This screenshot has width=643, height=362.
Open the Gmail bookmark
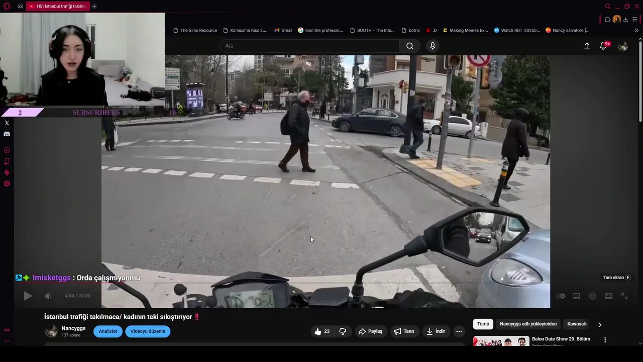tap(283, 30)
